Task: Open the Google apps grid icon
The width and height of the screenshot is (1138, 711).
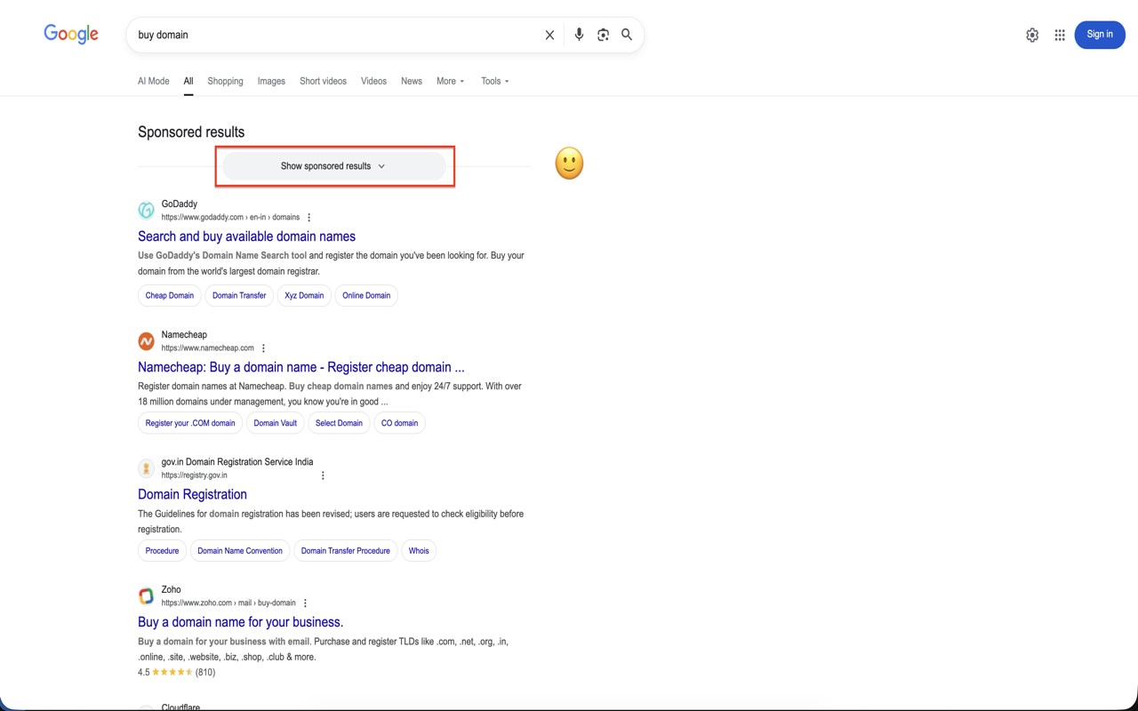Action: (x=1060, y=35)
